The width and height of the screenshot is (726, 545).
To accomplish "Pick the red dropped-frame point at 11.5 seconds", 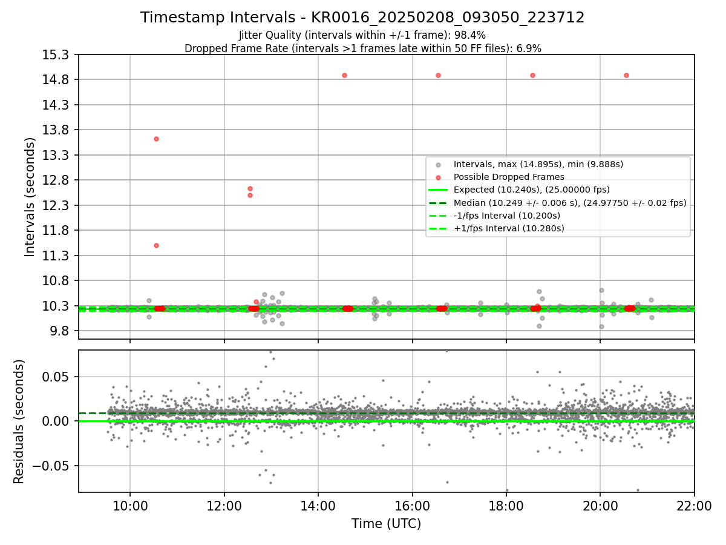I will click(156, 245).
